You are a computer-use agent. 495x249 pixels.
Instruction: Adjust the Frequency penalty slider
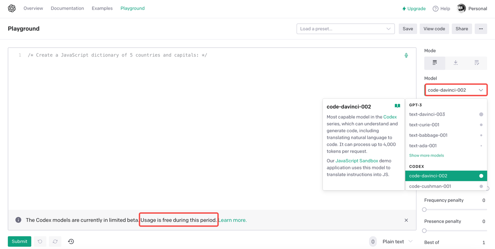point(456,210)
